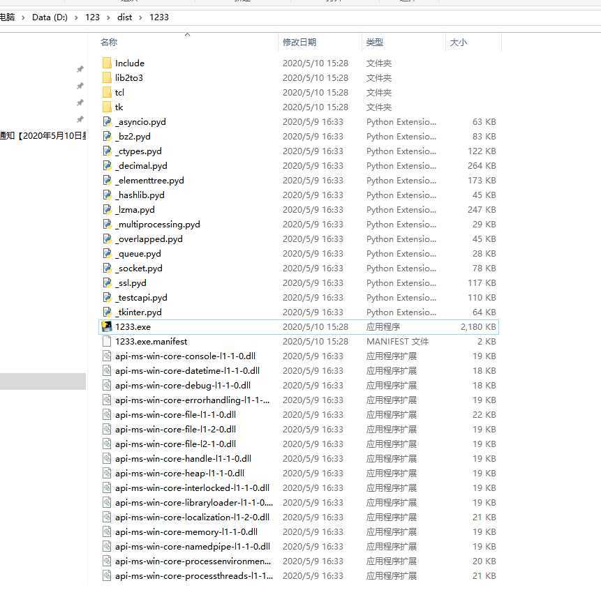
Task: Click the tk folder icon
Action: tap(107, 107)
